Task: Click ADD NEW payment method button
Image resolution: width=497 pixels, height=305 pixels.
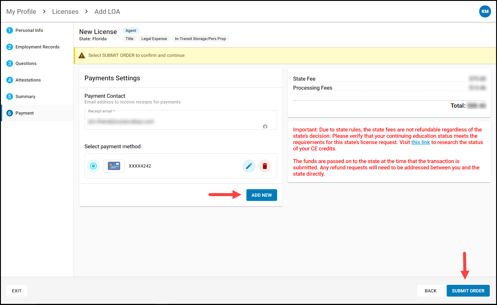Action: (x=262, y=195)
